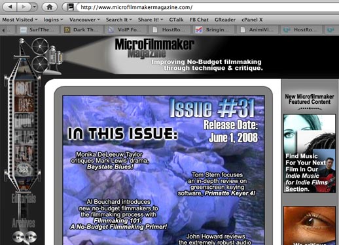339x245 pixels.
Task: Open the Editorials link in the sidebar
Action: (x=24, y=199)
